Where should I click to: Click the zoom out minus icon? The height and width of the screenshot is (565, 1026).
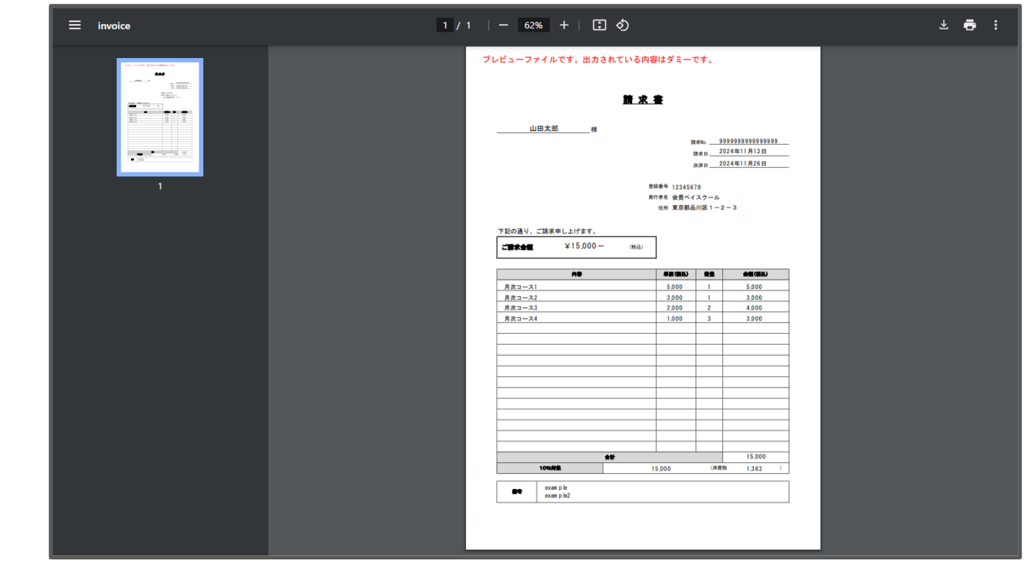[x=503, y=26]
